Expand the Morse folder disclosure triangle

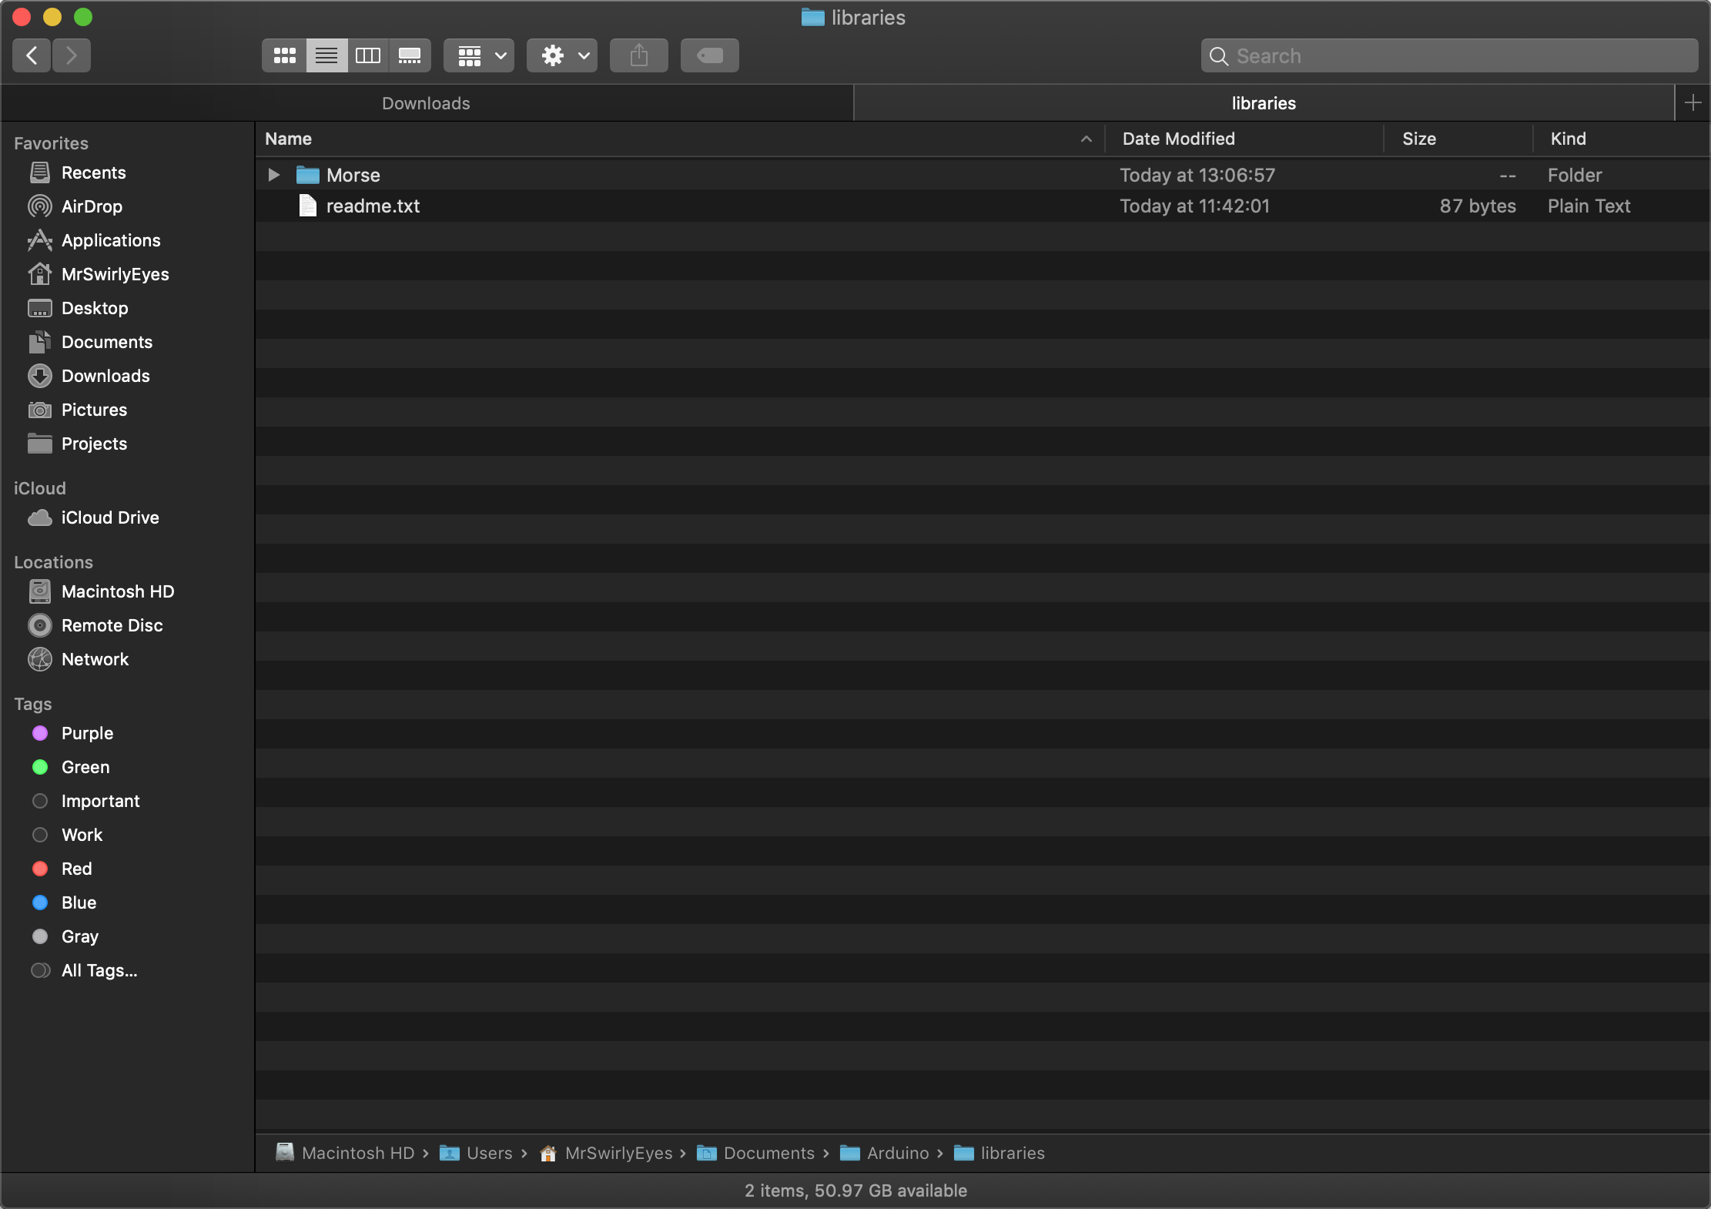tap(273, 175)
